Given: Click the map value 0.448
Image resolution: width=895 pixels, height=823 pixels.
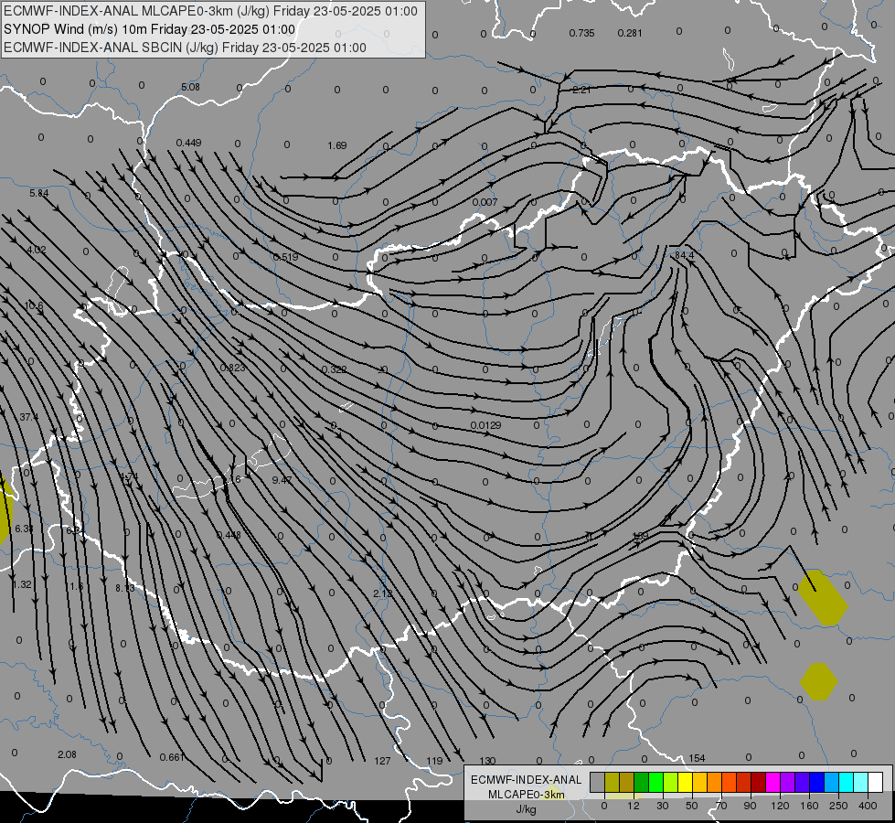Looking at the screenshot, I should pos(229,535).
